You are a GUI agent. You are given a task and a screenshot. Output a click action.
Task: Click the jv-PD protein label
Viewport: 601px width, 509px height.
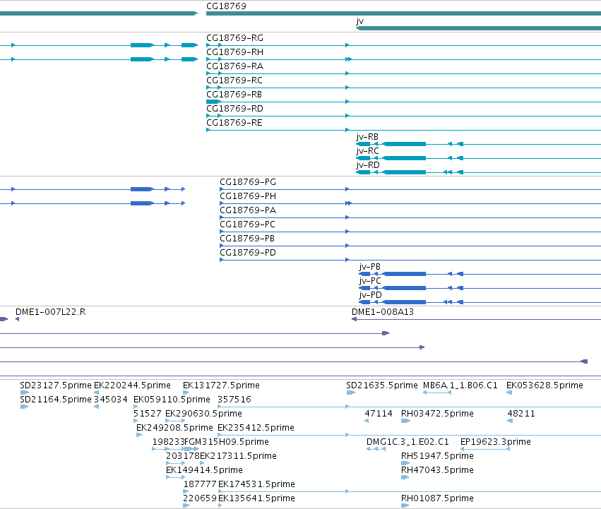370,295
